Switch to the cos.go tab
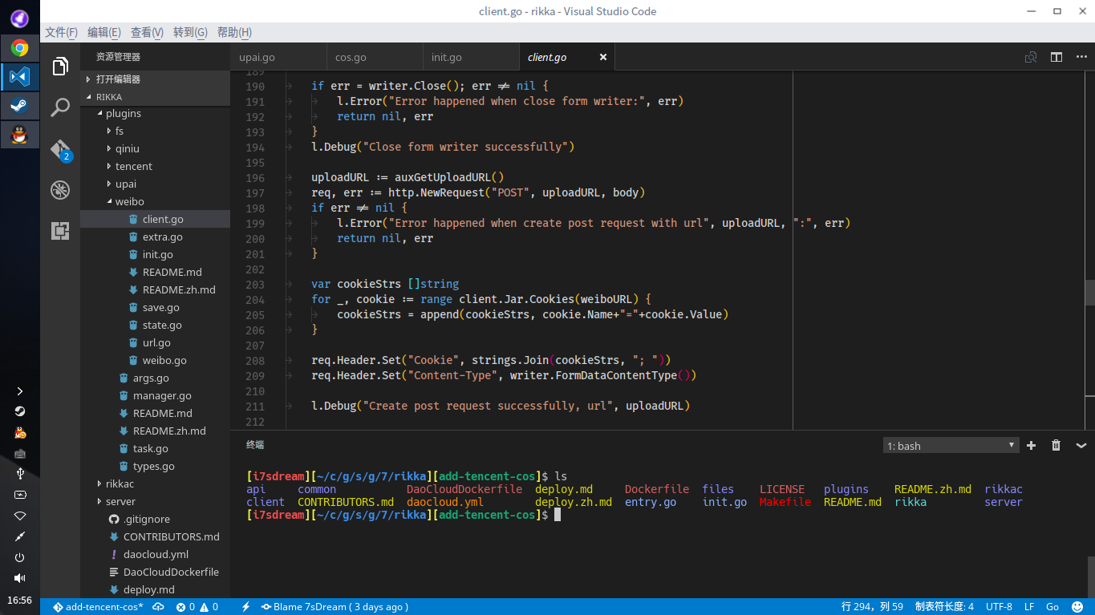 coord(375,57)
